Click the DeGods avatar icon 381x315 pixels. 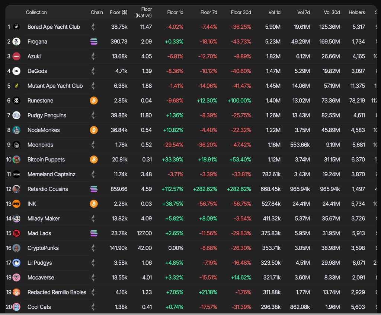pyautogui.click(x=16, y=71)
